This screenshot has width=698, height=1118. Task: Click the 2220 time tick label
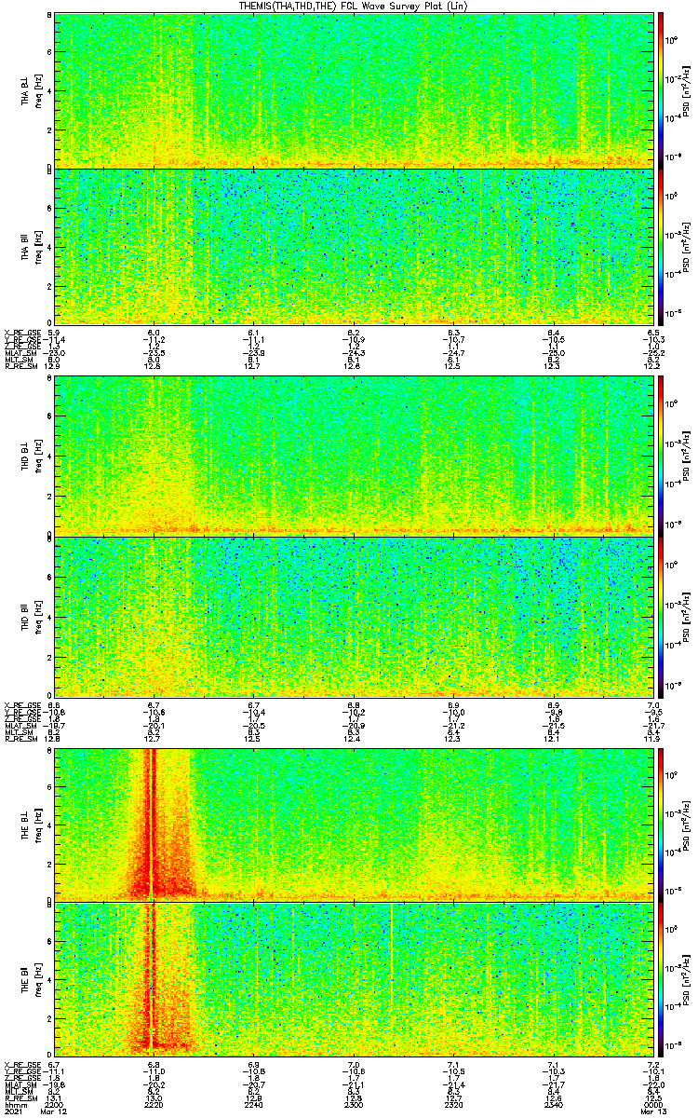coord(154,1103)
